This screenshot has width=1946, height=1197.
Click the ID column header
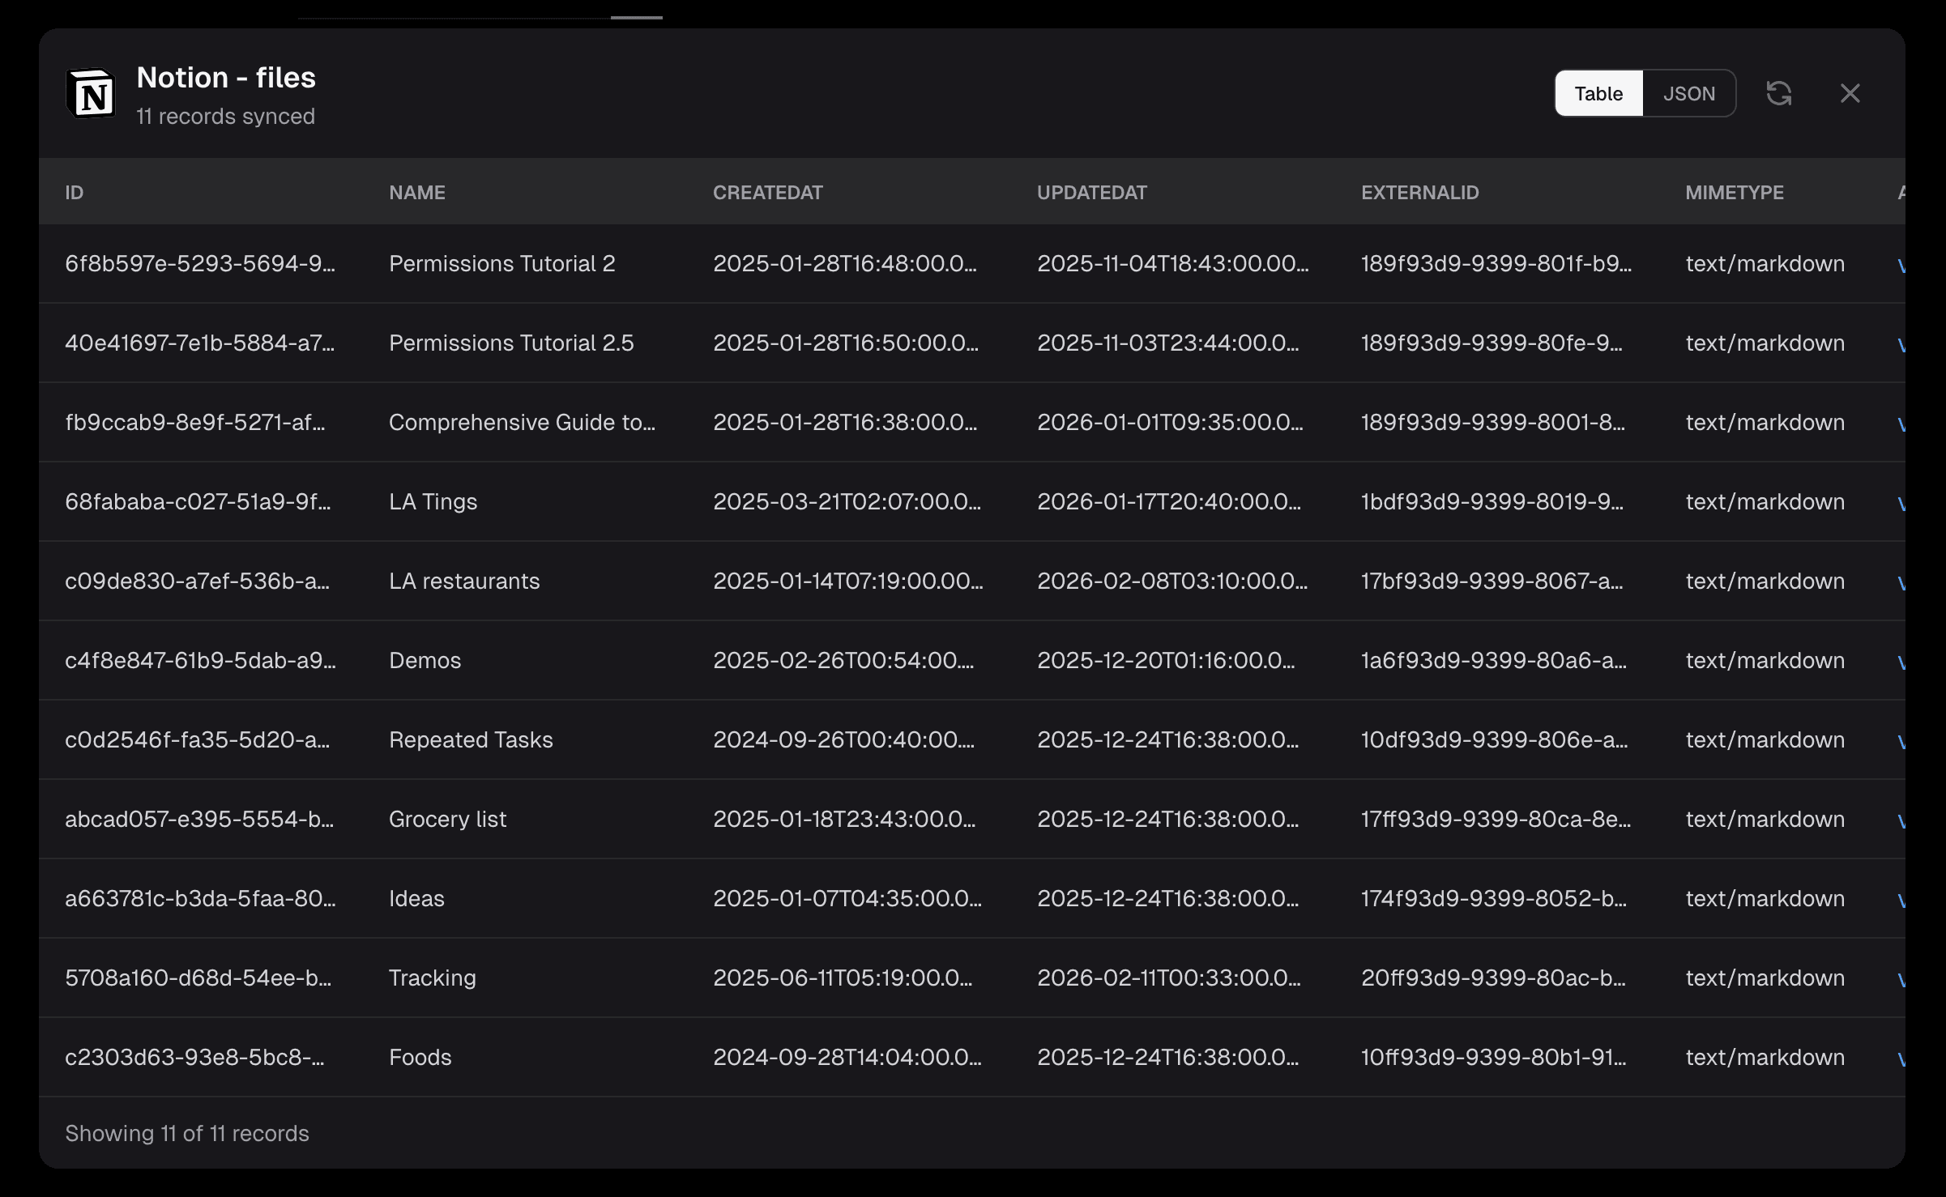(x=74, y=193)
